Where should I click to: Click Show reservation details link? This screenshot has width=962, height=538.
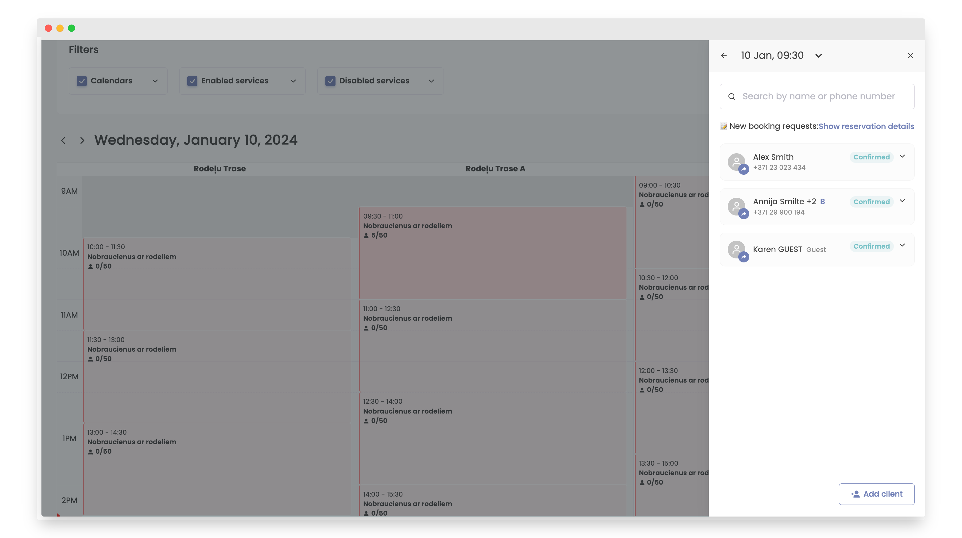click(x=866, y=126)
